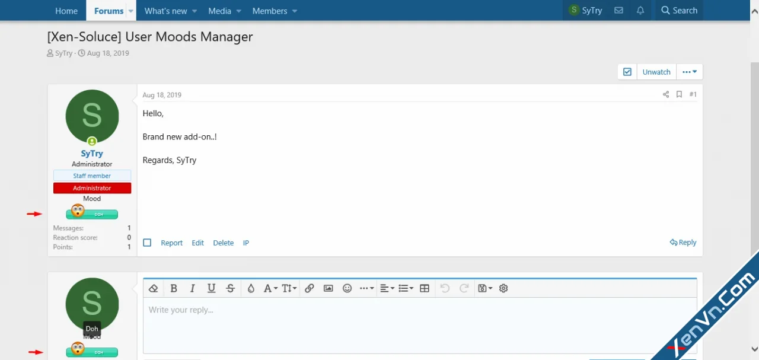This screenshot has height=360, width=759.
Task: Click the Doh mood badge in post #1
Action: coord(92,212)
